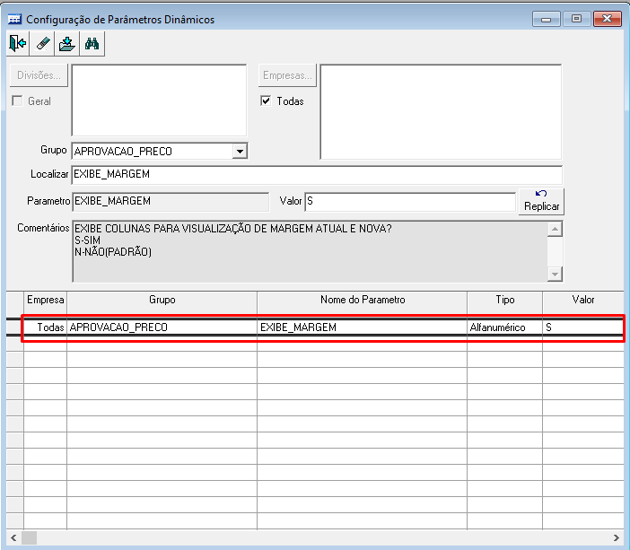Click the horizontal scrollbar right arrow

(x=617, y=537)
